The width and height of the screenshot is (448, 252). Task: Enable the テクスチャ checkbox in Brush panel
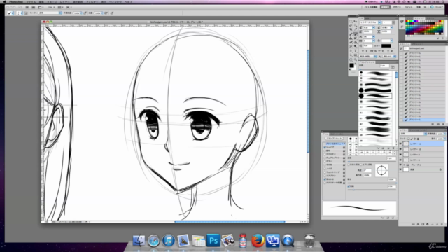(325, 154)
